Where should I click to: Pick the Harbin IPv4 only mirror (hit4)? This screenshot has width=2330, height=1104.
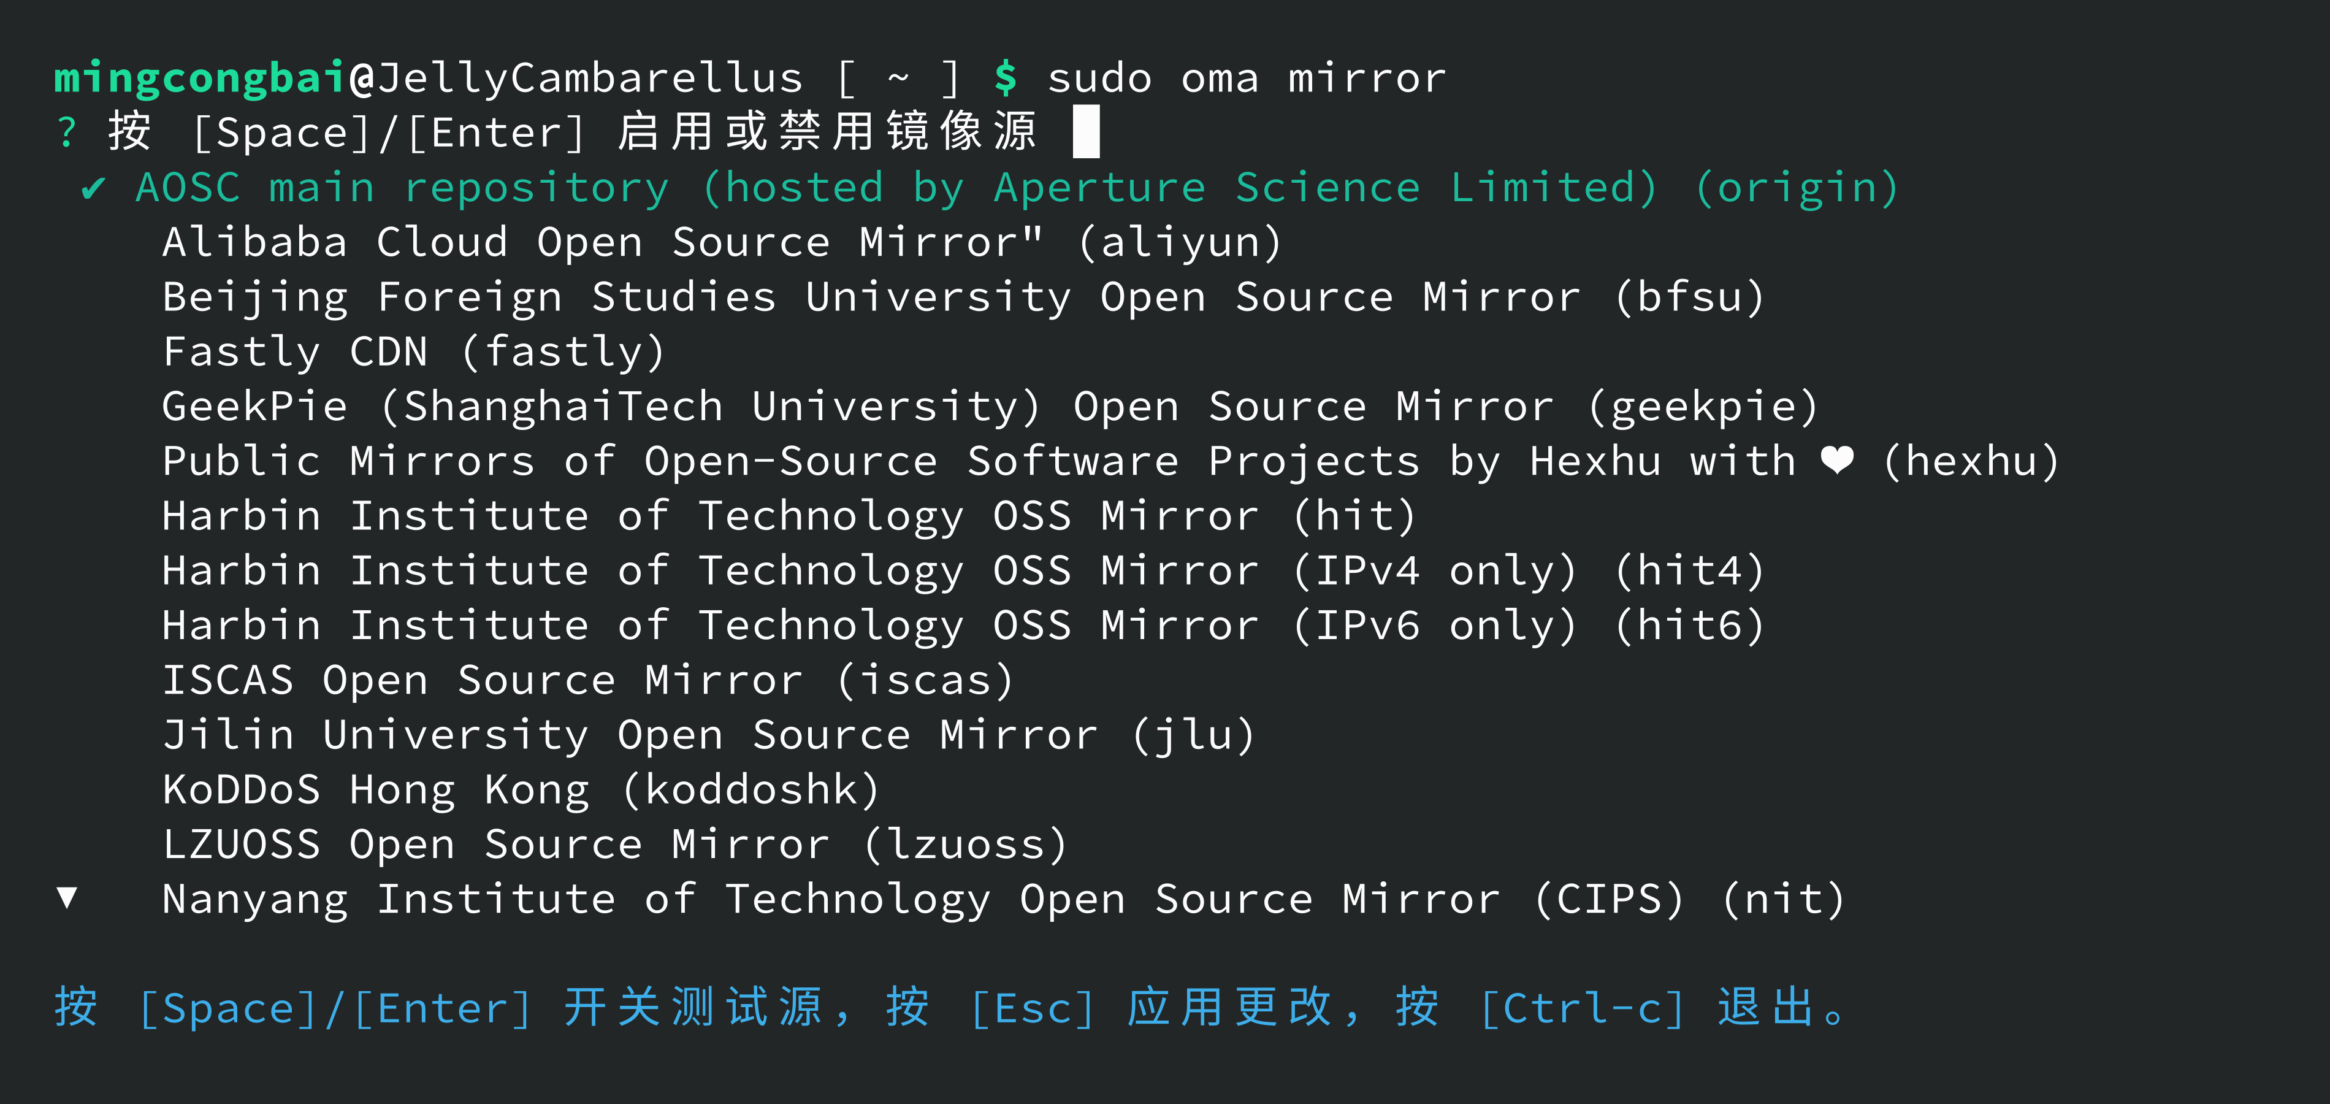point(963,571)
